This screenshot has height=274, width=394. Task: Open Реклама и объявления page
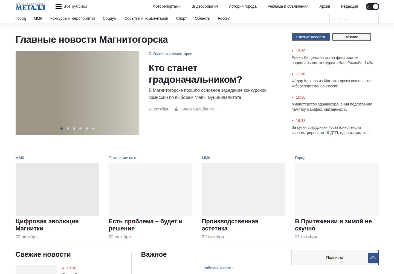tap(288, 6)
